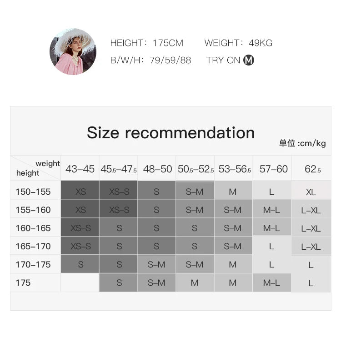Click the "B/W/H: 79/59/88" measurements text
Screen dimensions: 341x338
pyautogui.click(x=150, y=60)
